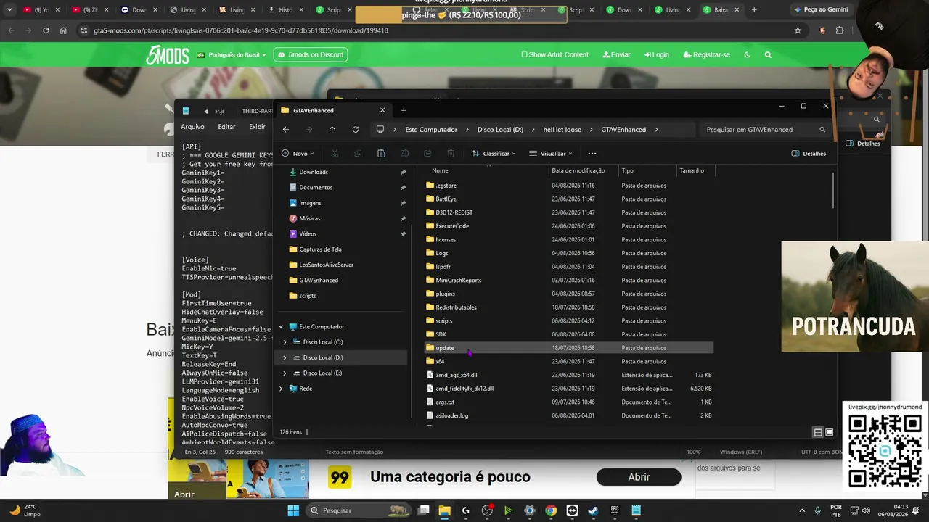Expand Disco Local (D:) in navigation tree
Image resolution: width=929 pixels, height=522 pixels.
[x=285, y=357]
